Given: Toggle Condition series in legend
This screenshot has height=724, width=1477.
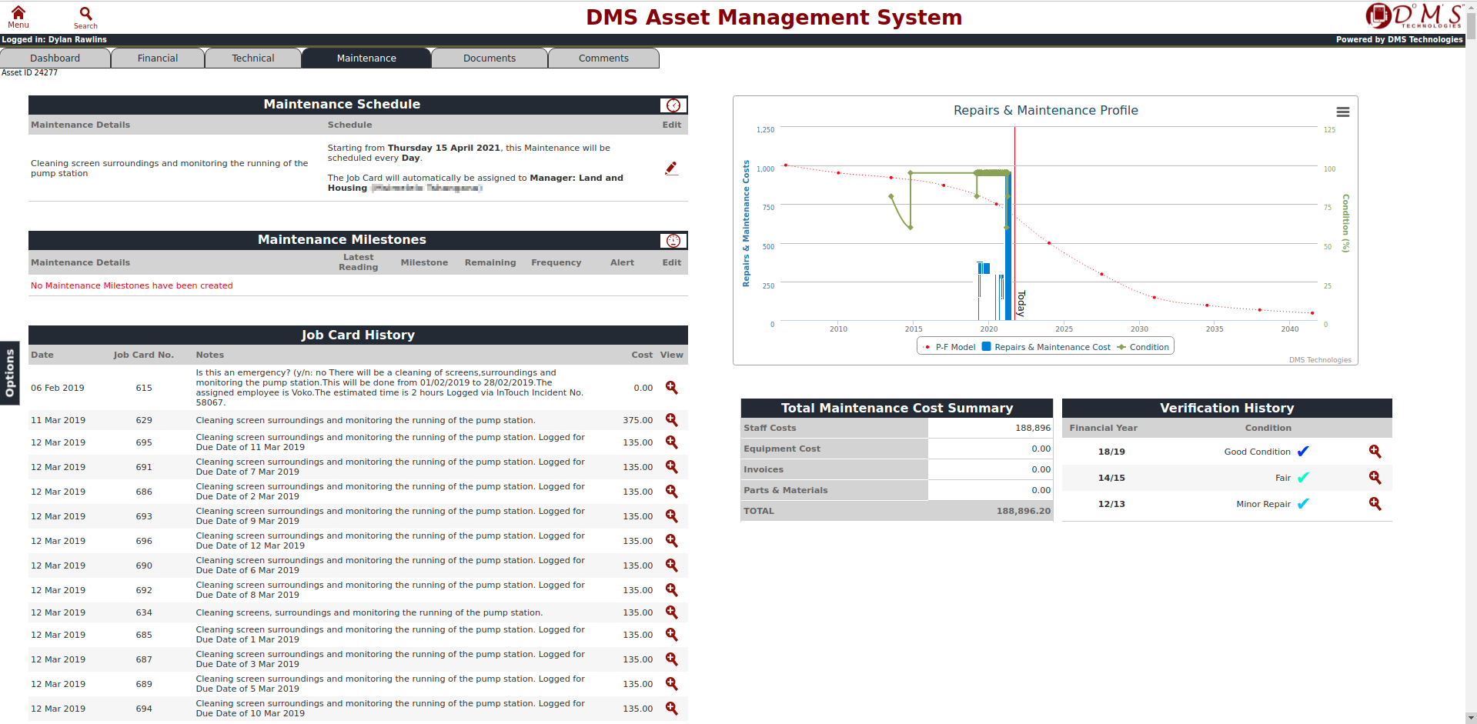Looking at the screenshot, I should point(1143,347).
